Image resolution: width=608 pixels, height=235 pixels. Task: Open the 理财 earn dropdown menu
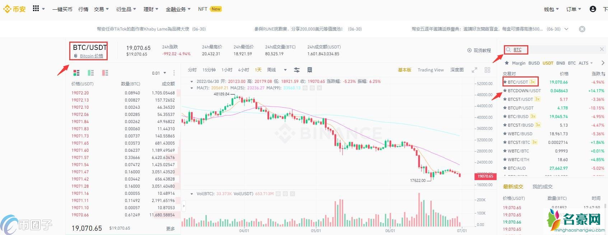[151, 9]
